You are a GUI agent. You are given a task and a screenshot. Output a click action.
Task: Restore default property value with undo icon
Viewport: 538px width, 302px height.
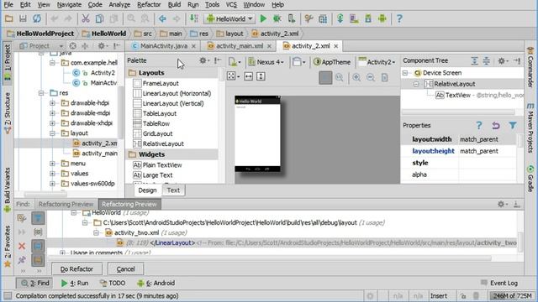point(496,125)
